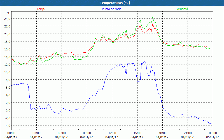
Task: Click the '0,0' y-axis label
Action: pyautogui.click(x=8, y=110)
